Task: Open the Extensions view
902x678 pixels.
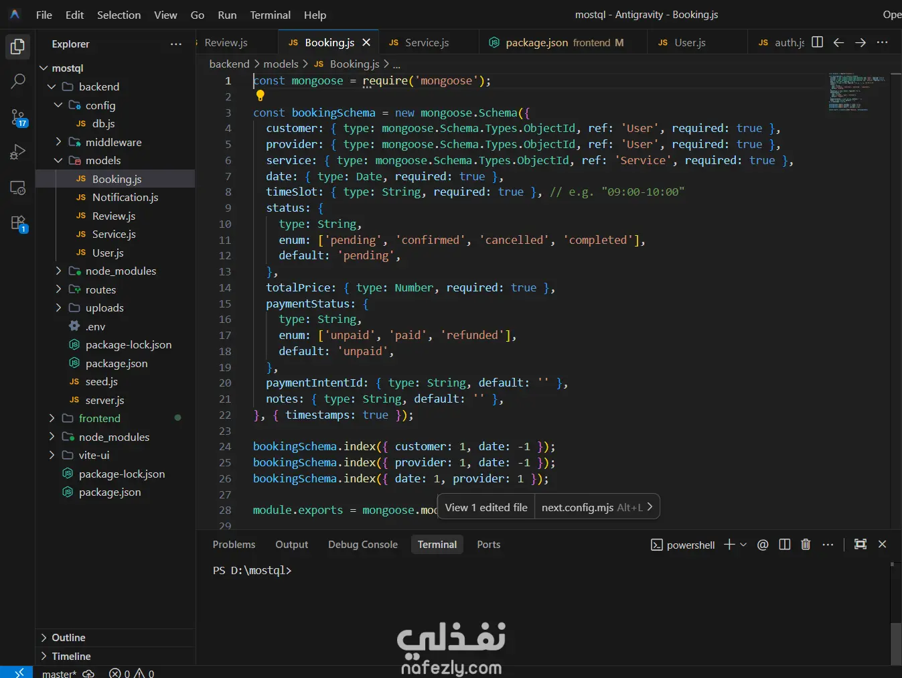Action: point(18,223)
